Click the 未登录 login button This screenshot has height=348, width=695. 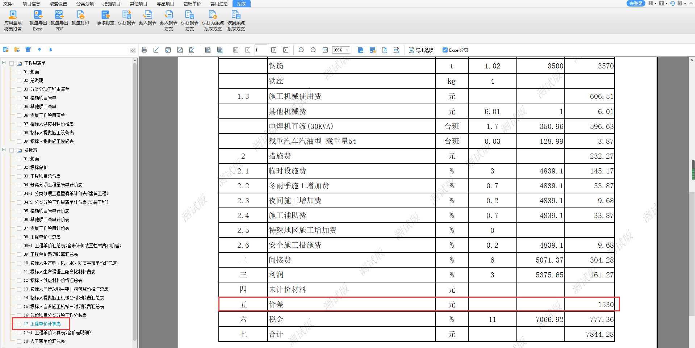pyautogui.click(x=636, y=4)
